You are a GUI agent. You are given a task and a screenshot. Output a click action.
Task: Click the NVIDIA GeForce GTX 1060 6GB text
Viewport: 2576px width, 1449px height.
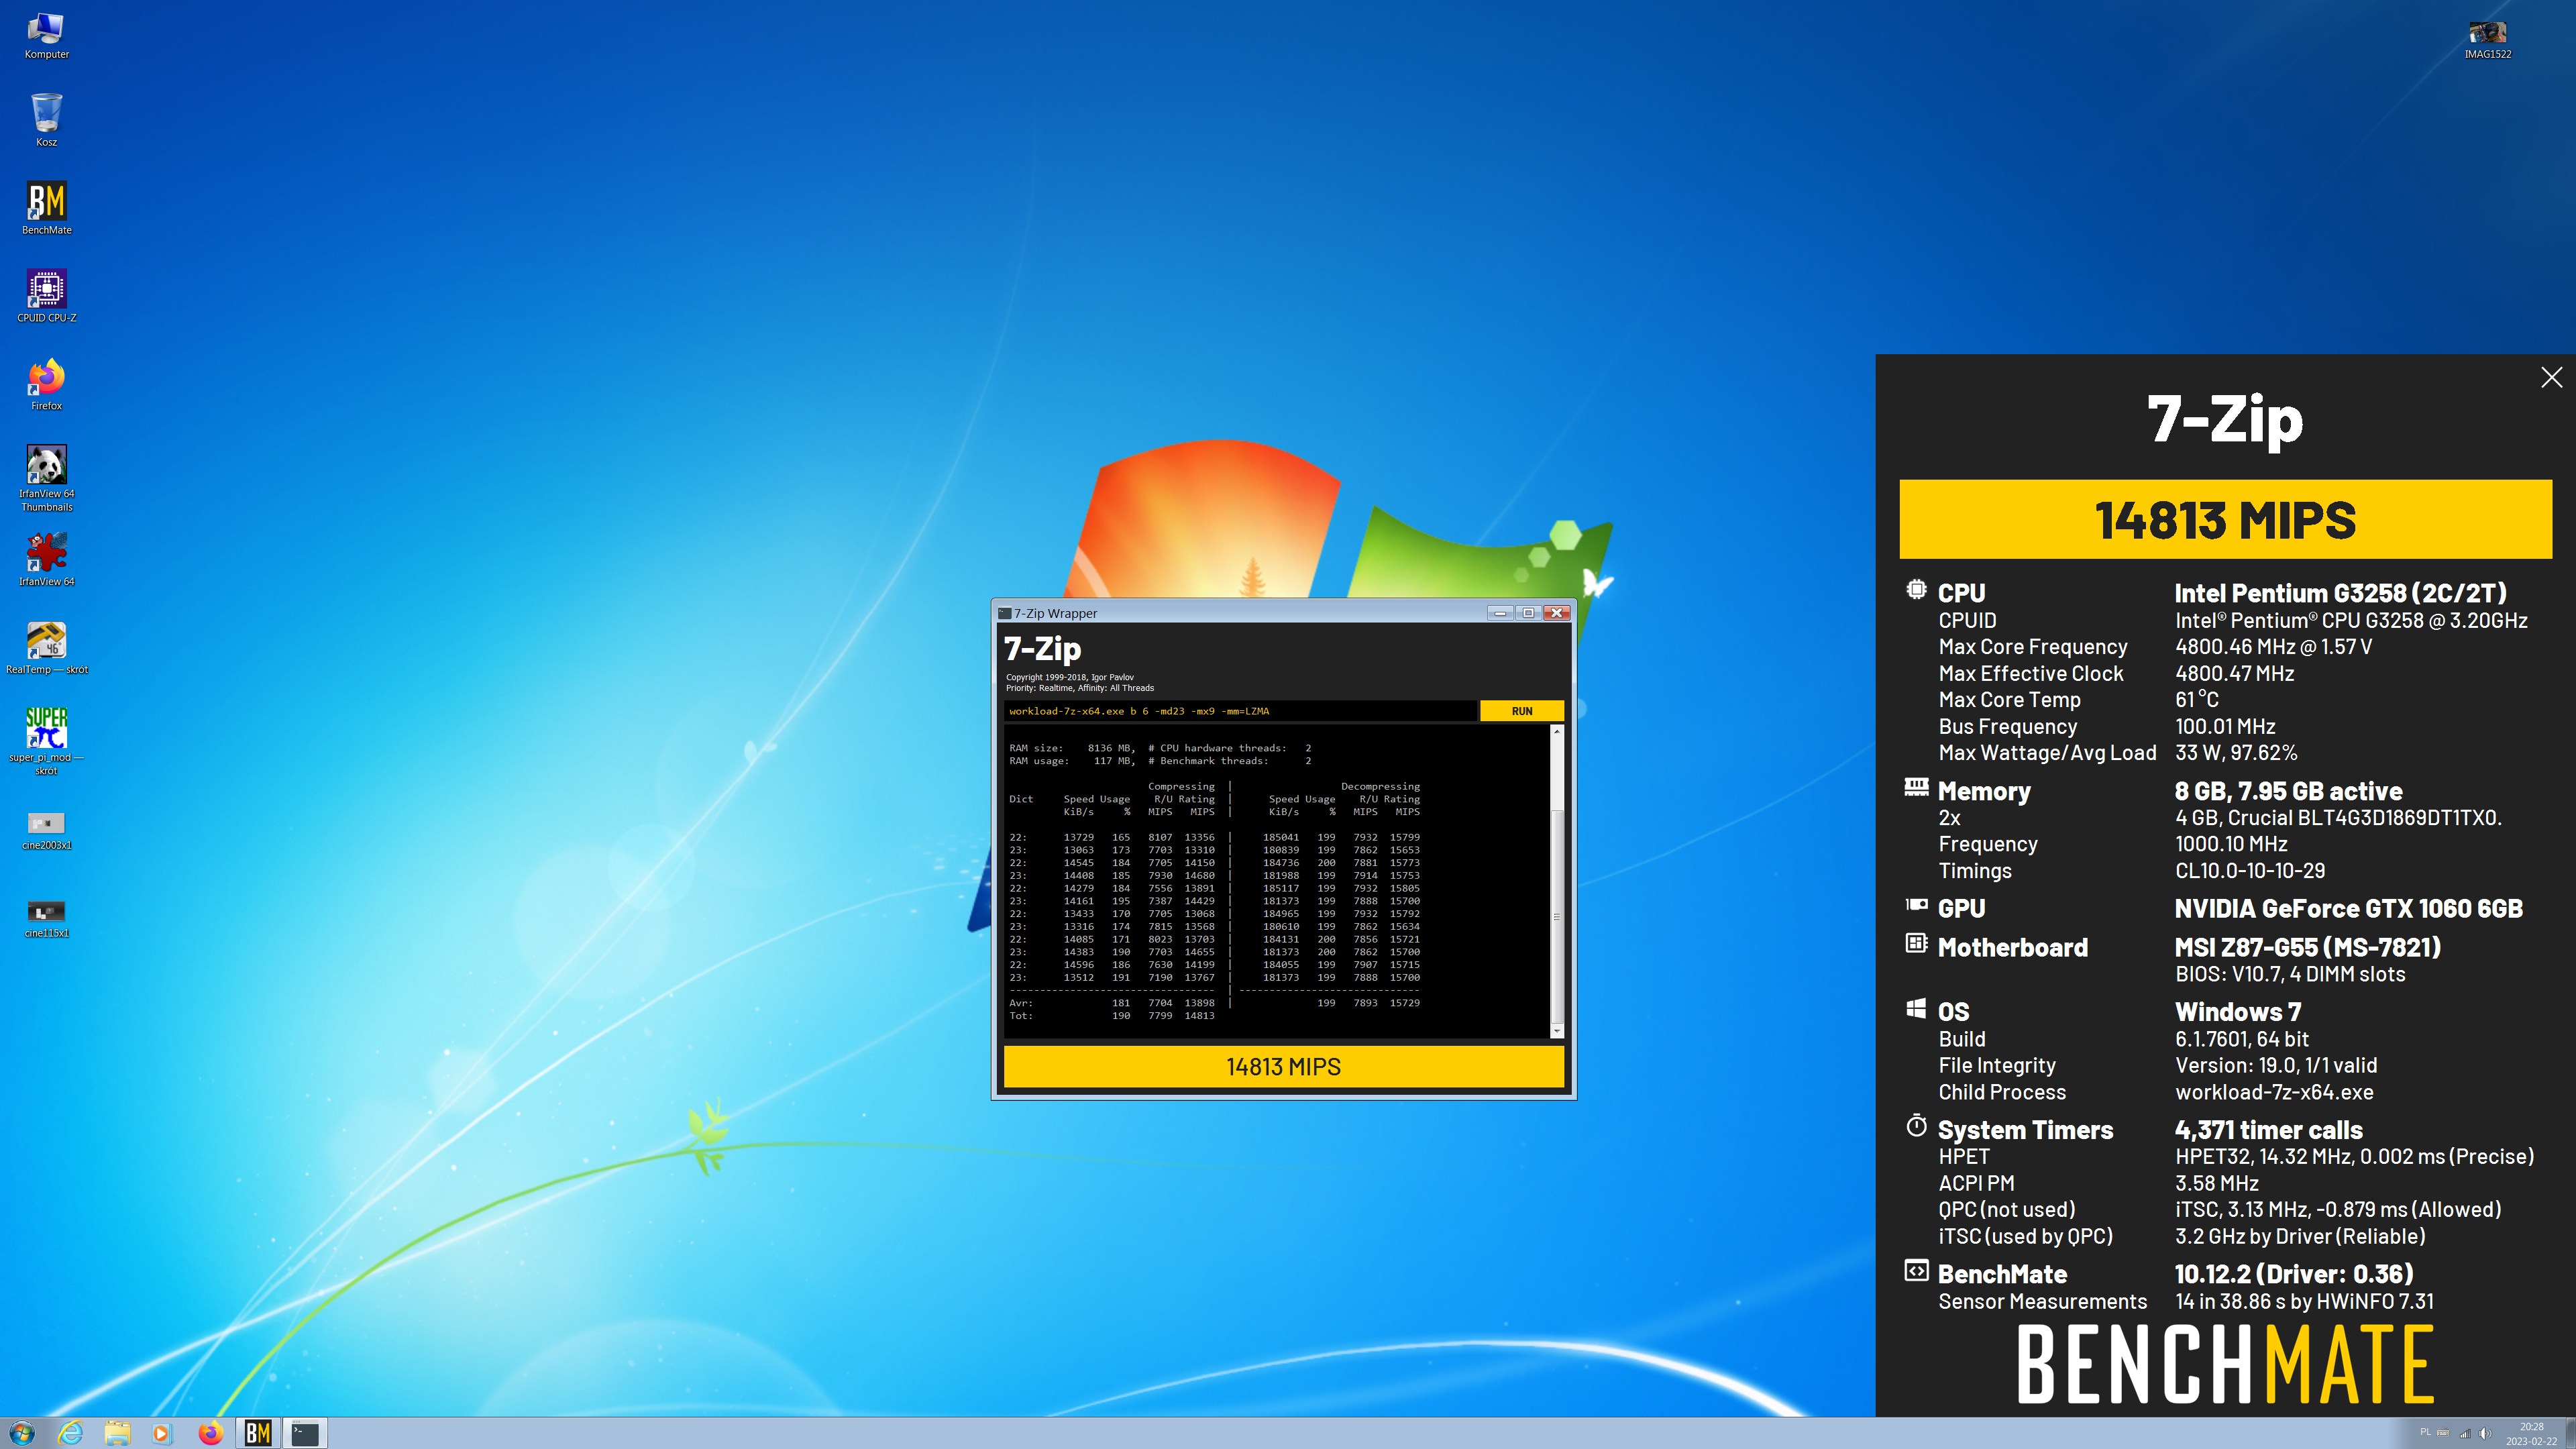tap(2348, 908)
